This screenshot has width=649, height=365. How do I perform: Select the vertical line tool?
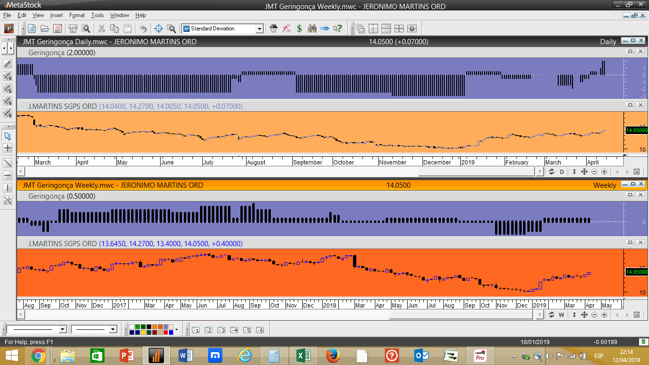click(8, 188)
